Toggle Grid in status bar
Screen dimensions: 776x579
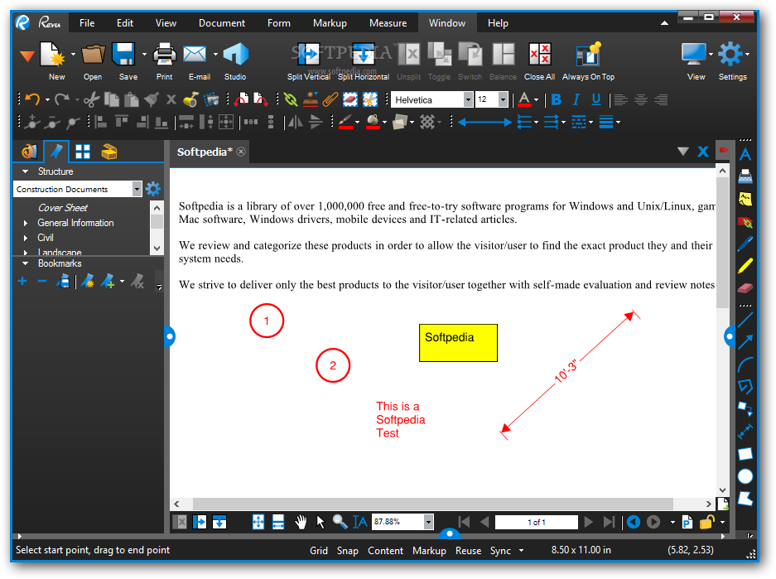[319, 550]
